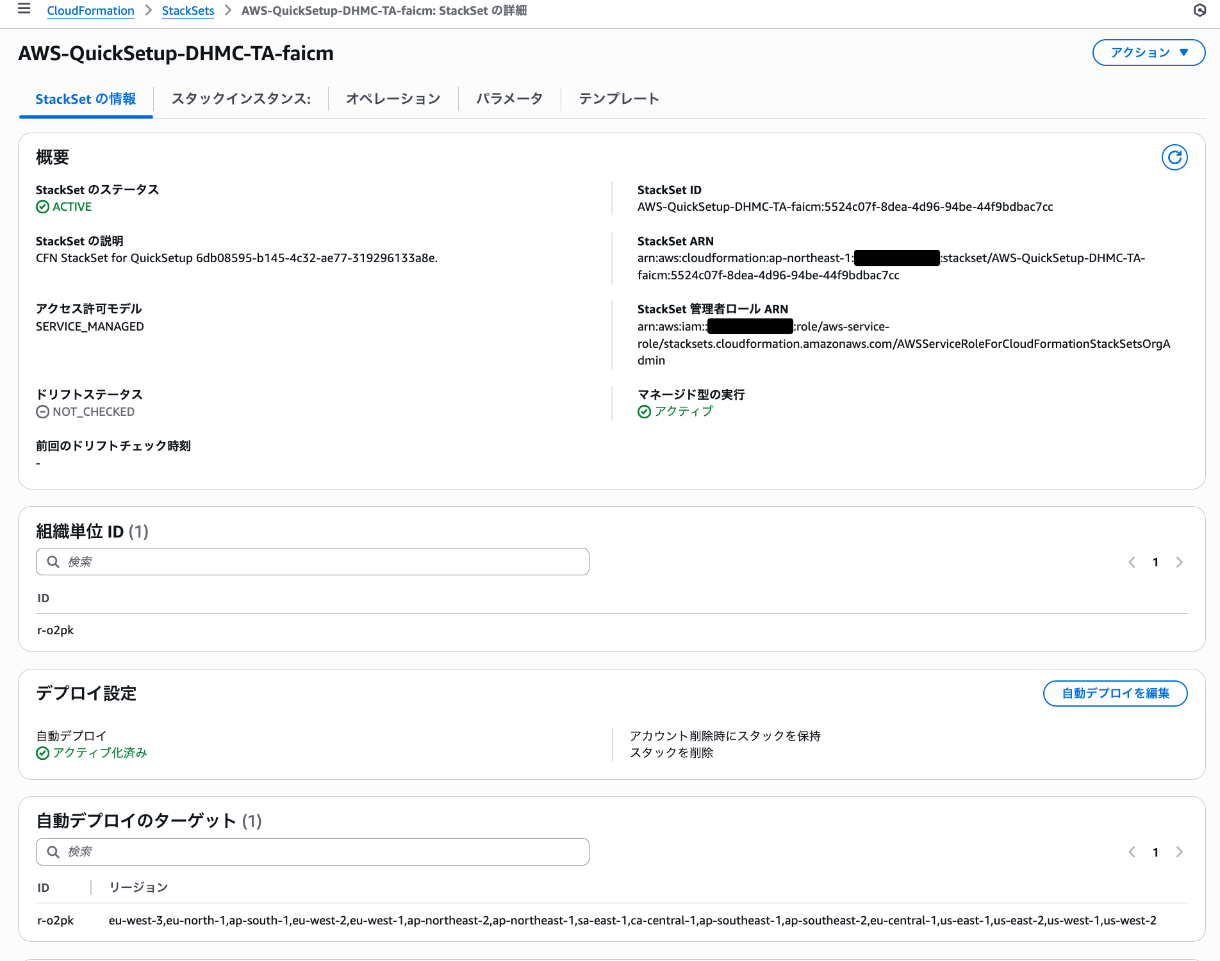
Task: Click the CFN StackSet for QuickSetup description text
Action: point(236,258)
